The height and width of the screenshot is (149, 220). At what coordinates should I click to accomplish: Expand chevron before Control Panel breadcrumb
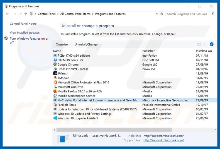tap(35, 14)
